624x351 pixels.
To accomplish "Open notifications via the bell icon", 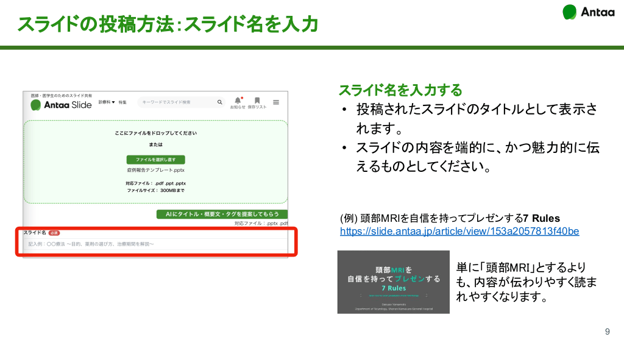I will click(237, 101).
